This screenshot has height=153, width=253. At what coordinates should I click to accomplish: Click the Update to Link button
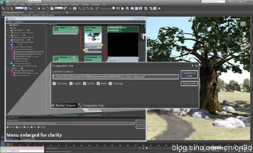pos(189,75)
